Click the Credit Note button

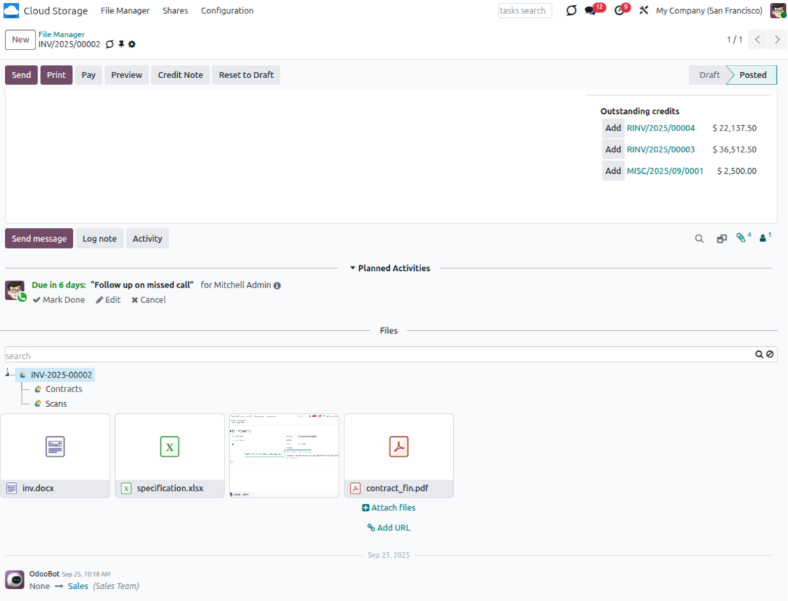click(180, 75)
